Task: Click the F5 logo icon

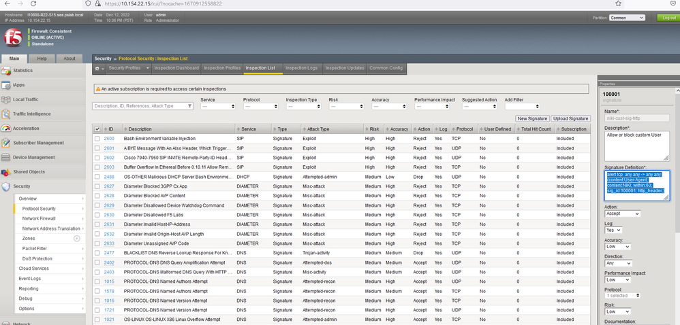Action: 14,37
